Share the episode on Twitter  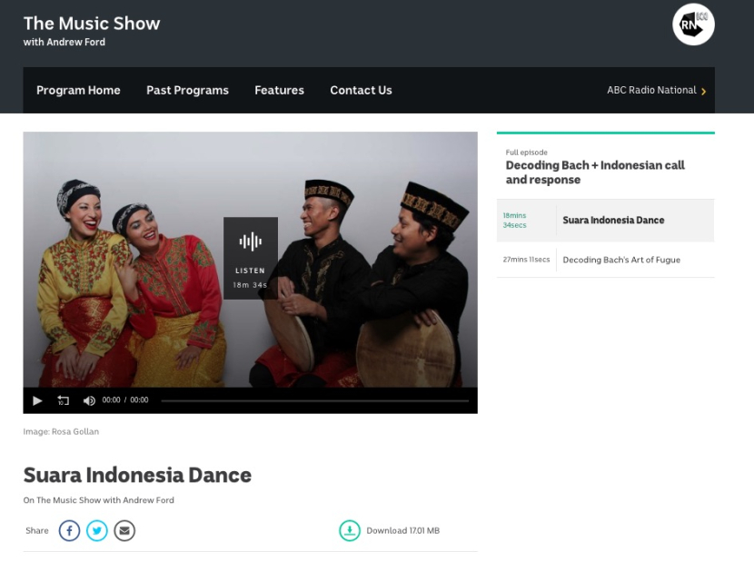click(x=97, y=530)
